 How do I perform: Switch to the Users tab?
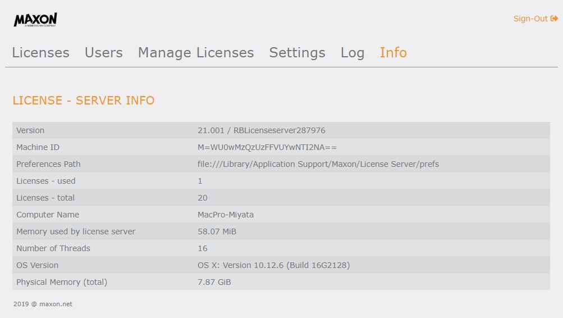click(104, 53)
